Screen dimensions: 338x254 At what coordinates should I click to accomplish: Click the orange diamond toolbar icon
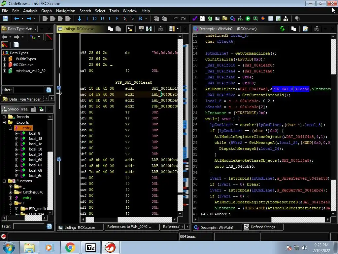coord(263,19)
